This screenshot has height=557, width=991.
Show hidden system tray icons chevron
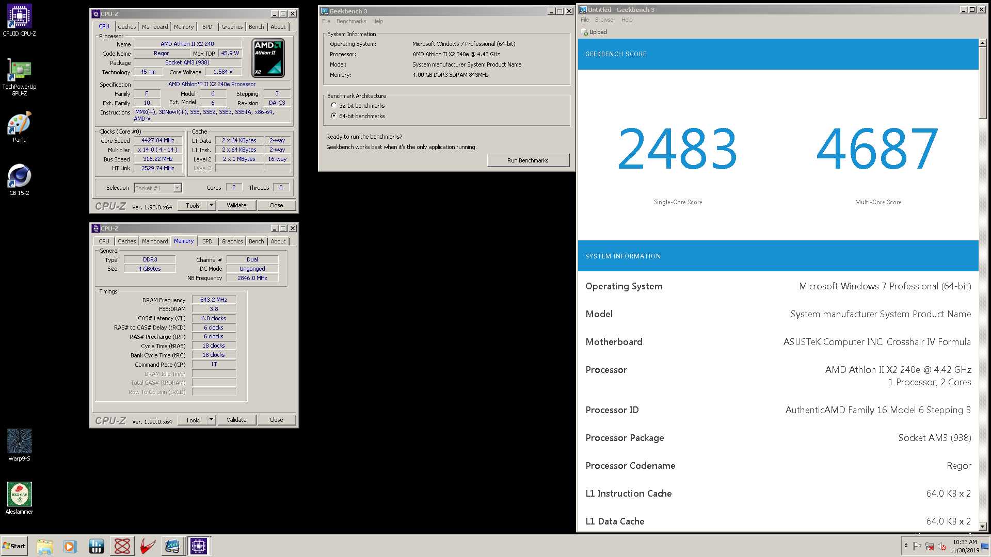pyautogui.click(x=906, y=546)
